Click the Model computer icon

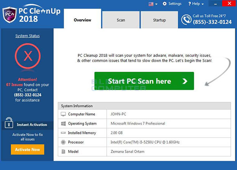[63, 151]
